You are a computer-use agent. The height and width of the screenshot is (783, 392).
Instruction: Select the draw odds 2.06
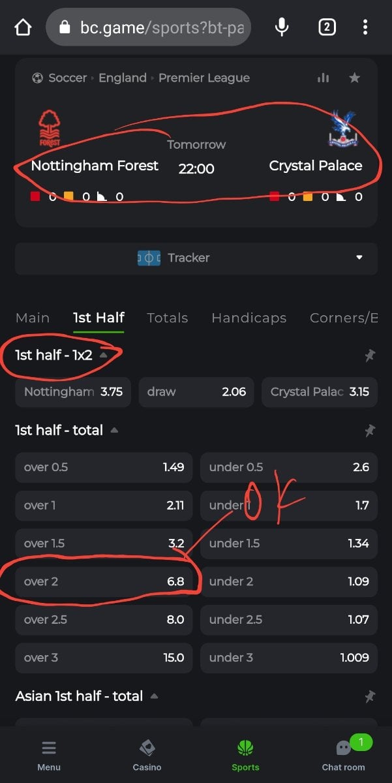[196, 392]
